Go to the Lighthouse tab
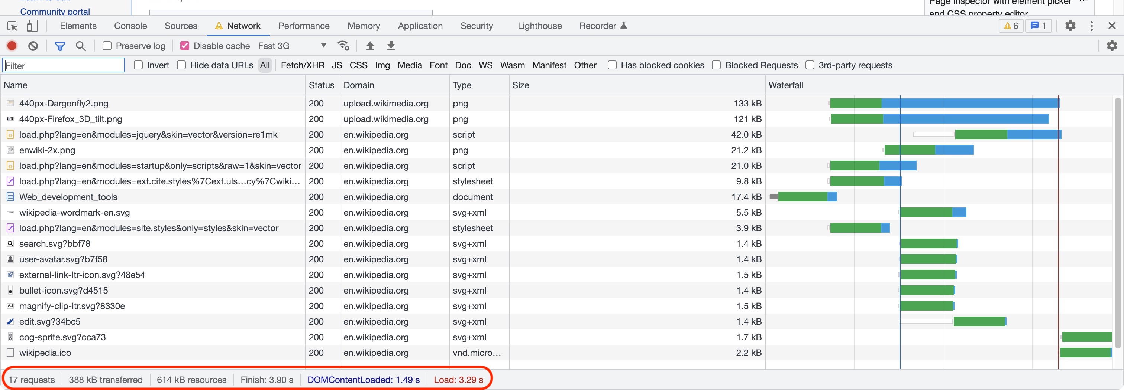 pos(540,26)
